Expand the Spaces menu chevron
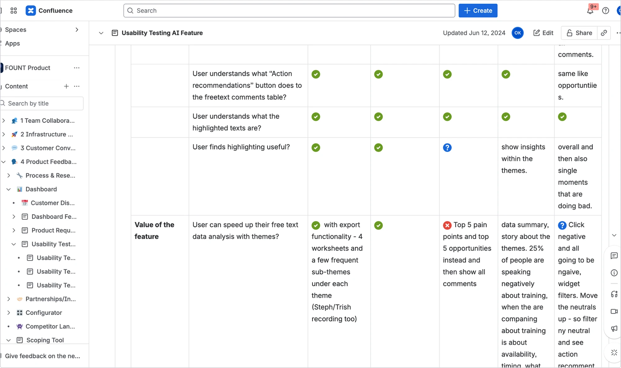This screenshot has height=368, width=621. click(77, 30)
